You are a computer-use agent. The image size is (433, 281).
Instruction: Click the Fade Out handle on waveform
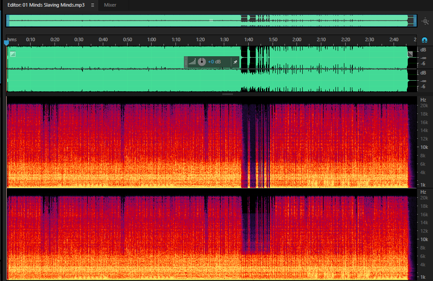(x=410, y=54)
